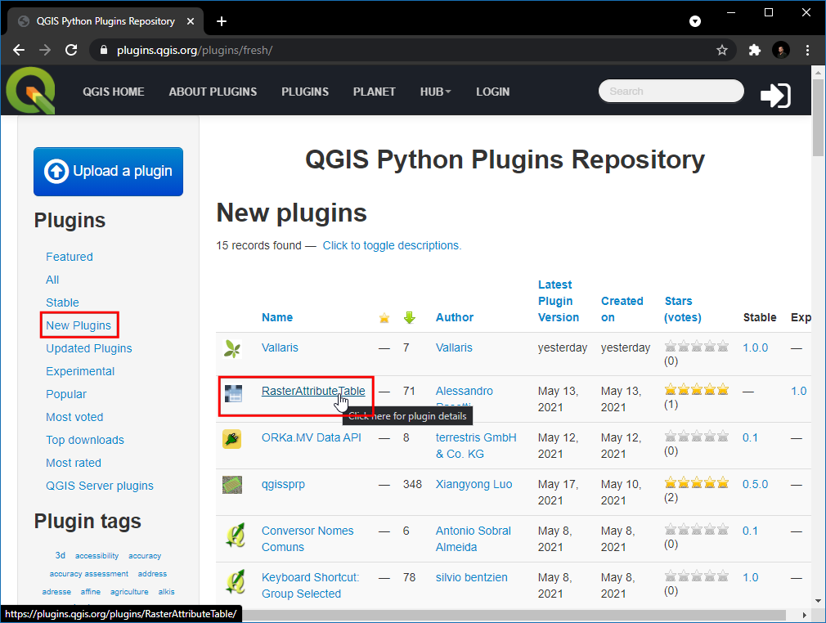Image resolution: width=826 pixels, height=623 pixels.
Task: Click the RasterAttributeTable plugin icon
Action: [x=233, y=393]
